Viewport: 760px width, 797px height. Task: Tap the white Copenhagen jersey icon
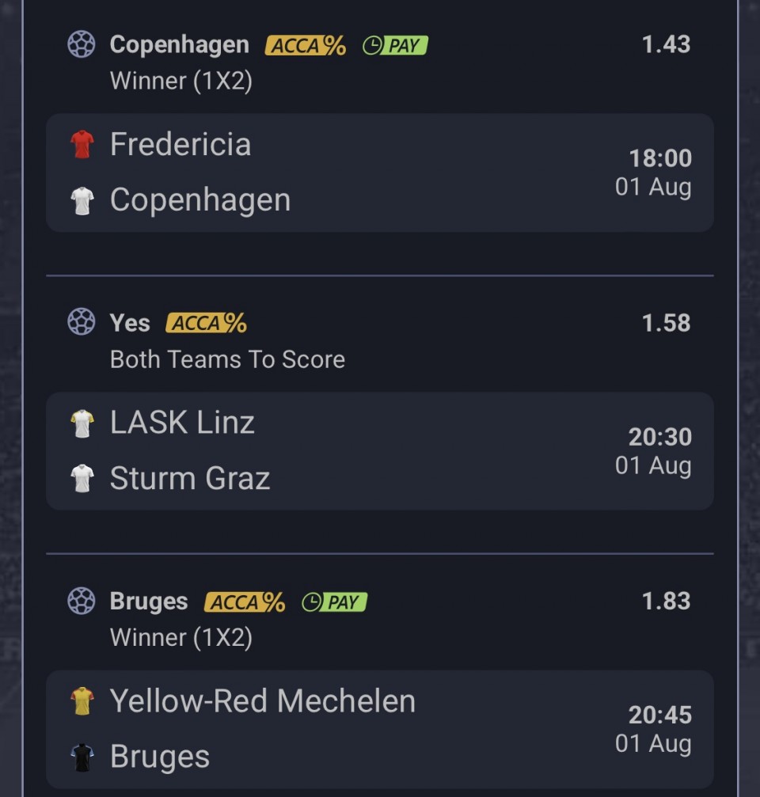click(x=82, y=201)
